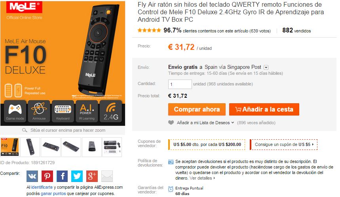Expand Añadir a mi Lista de Deseos menu
This screenshot has height=197, width=340.
tap(205, 123)
